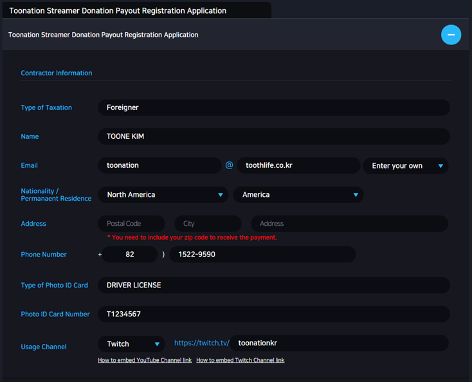This screenshot has width=472, height=382.
Task: Focus the Address text field
Action: [349, 223]
